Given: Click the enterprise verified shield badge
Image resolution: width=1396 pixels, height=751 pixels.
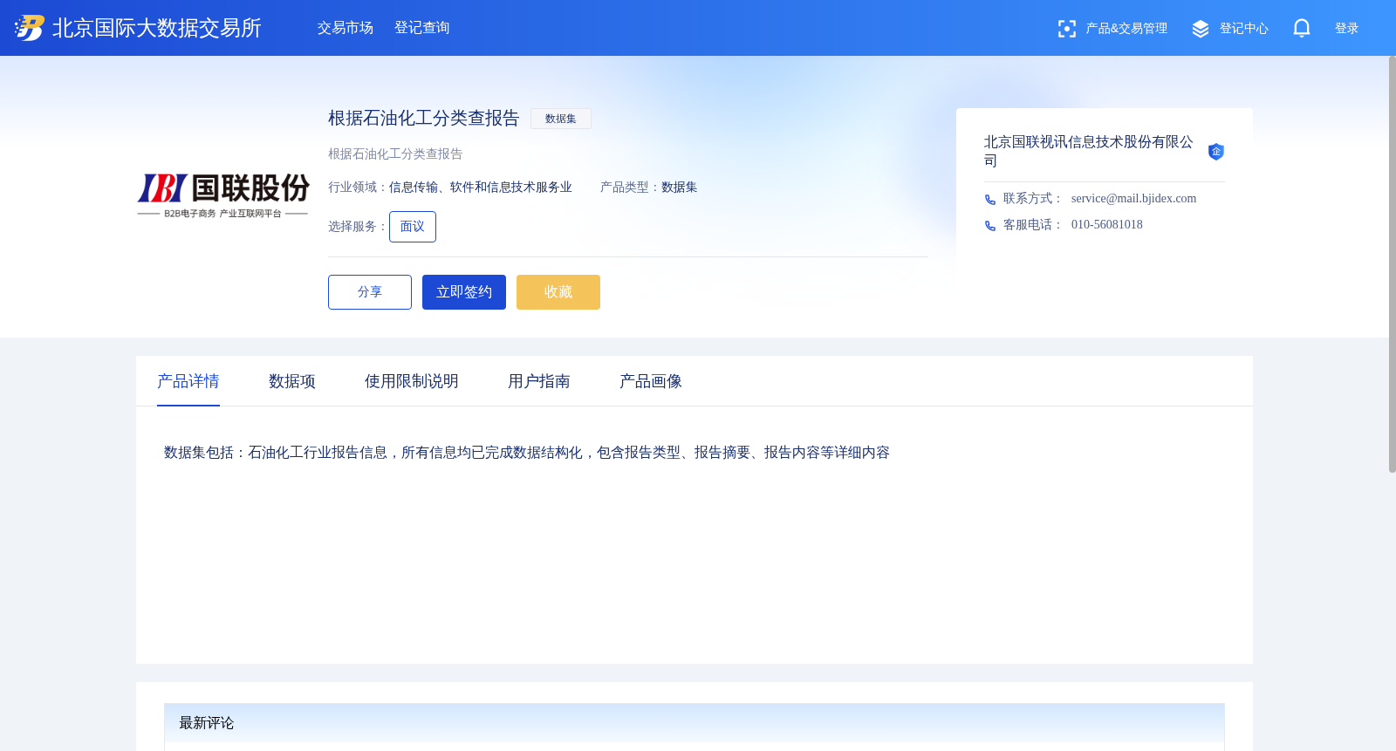Looking at the screenshot, I should [1215, 152].
